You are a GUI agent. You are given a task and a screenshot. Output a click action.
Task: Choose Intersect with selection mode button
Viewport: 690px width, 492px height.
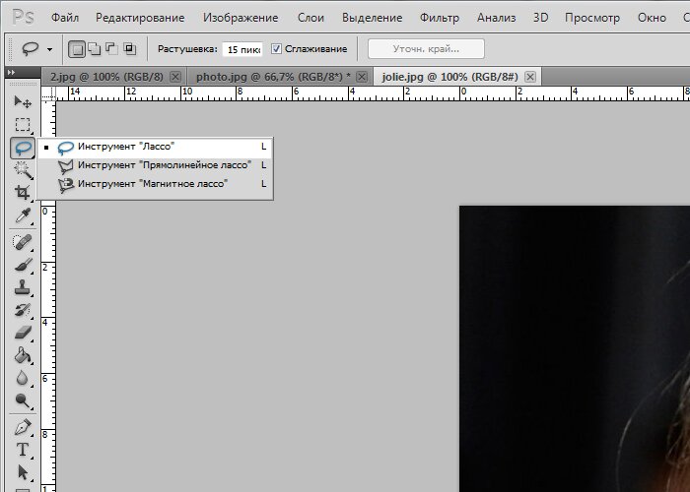[129, 49]
